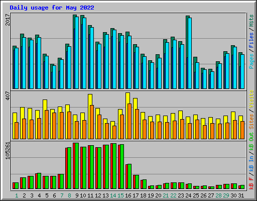Click day 7 on the x-axis

point(62,195)
